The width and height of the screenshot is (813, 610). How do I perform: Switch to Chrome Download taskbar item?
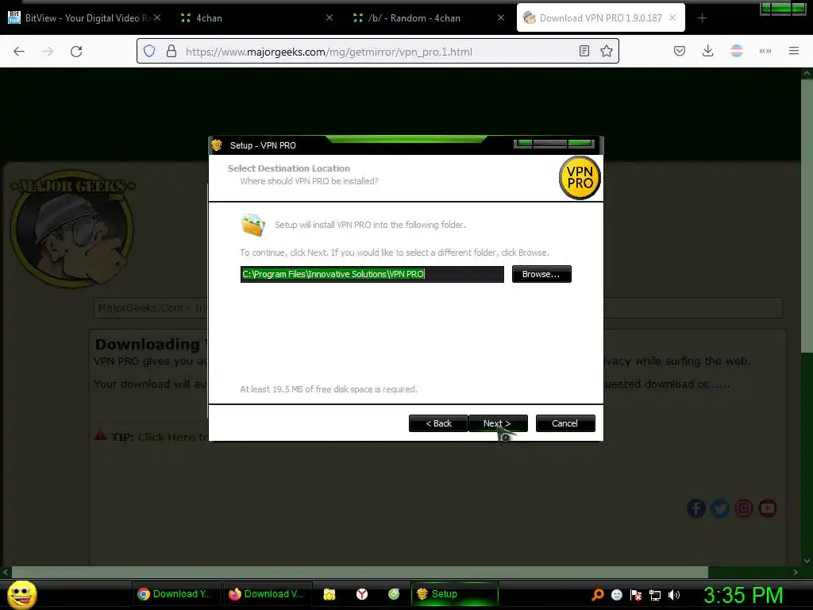point(175,594)
